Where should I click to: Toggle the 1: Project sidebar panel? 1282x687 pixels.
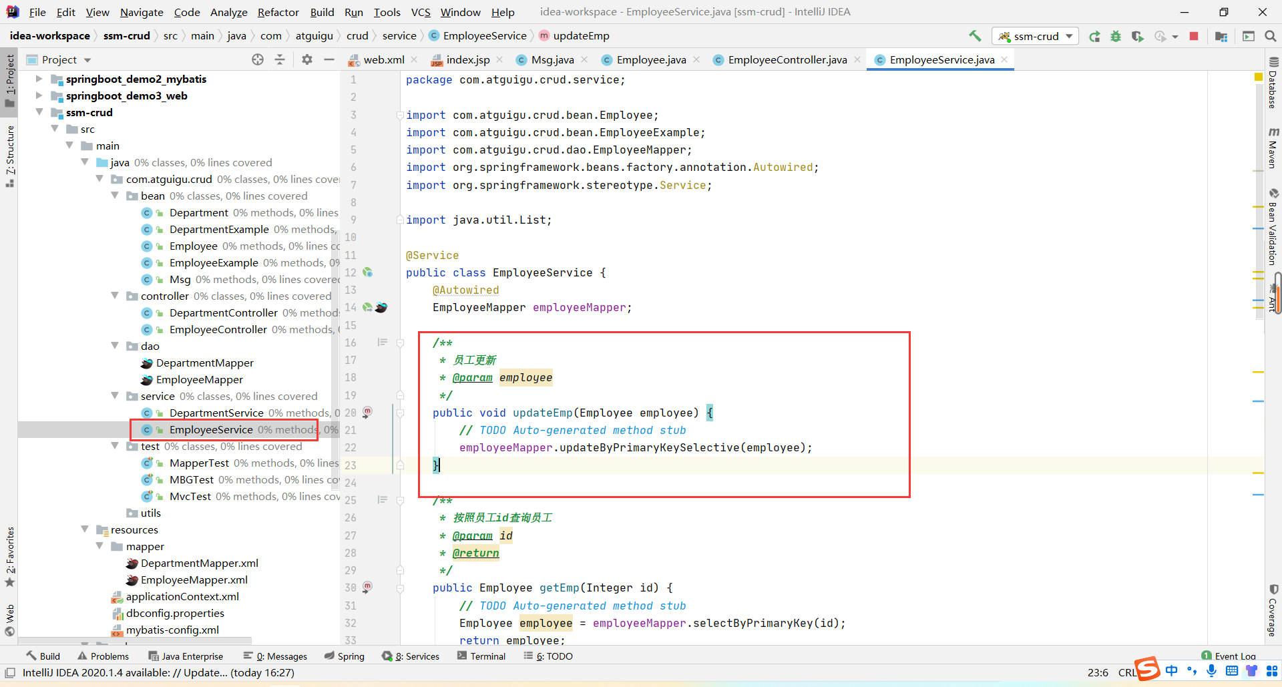pos(9,81)
